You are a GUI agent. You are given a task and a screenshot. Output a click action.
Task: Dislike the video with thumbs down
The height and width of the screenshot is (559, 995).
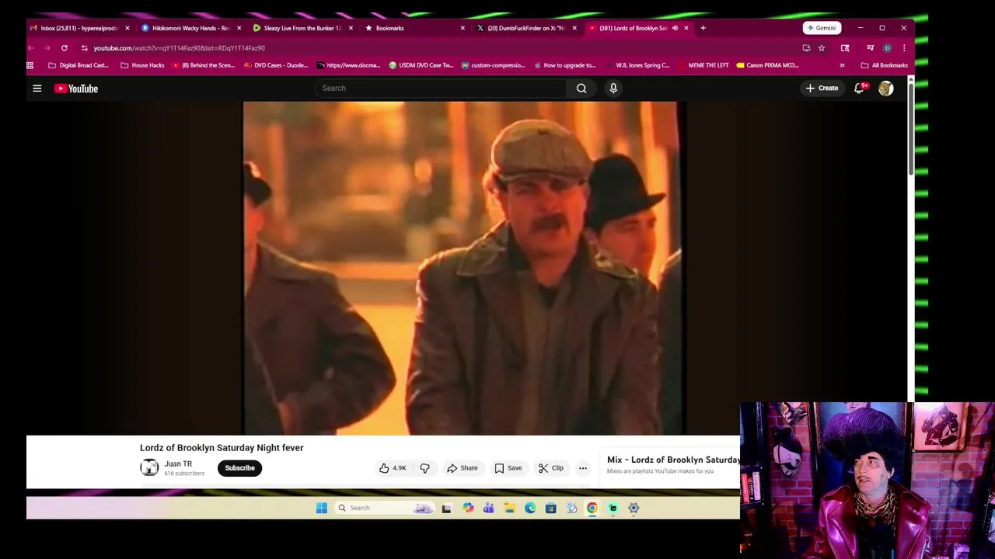pos(424,468)
